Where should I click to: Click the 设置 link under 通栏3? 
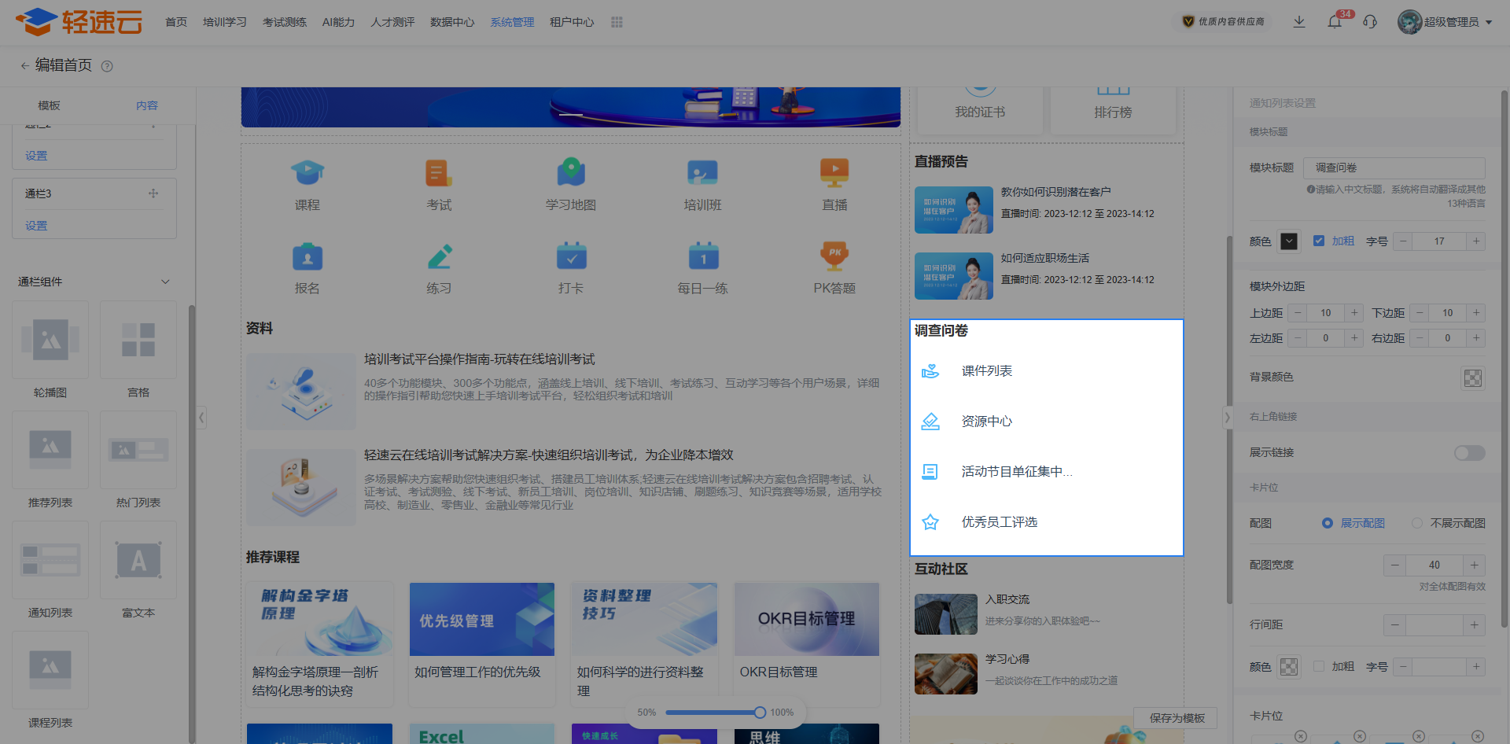pos(36,226)
